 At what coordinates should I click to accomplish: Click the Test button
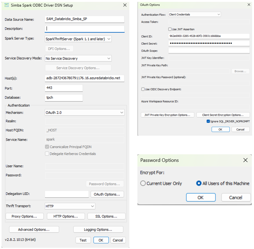[x=83, y=240]
